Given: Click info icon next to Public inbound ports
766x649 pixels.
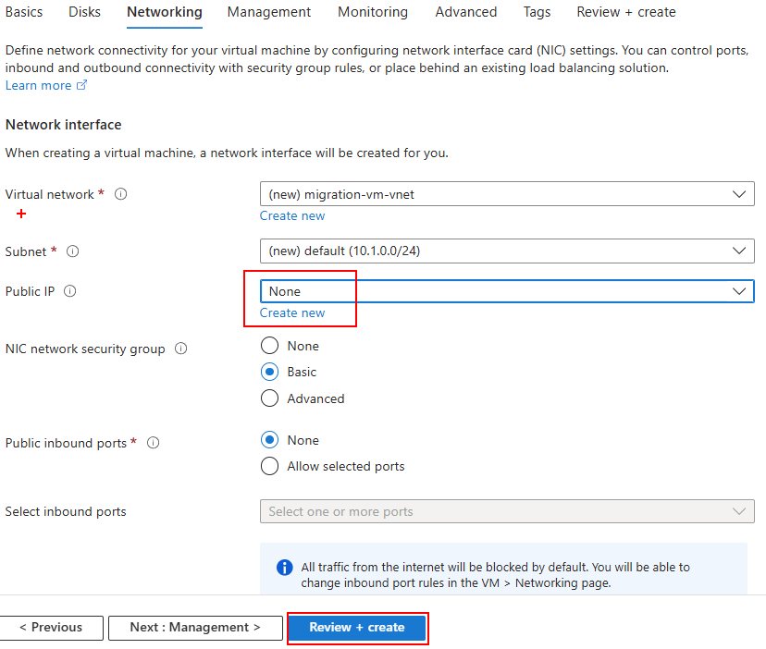Looking at the screenshot, I should (154, 443).
